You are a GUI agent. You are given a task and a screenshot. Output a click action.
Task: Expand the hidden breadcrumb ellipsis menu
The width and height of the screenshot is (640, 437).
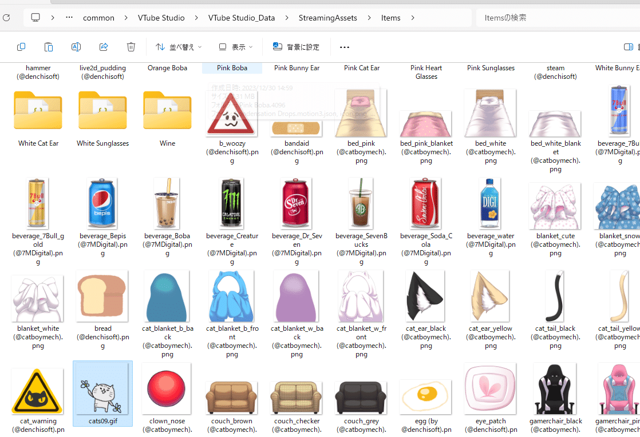[69, 18]
